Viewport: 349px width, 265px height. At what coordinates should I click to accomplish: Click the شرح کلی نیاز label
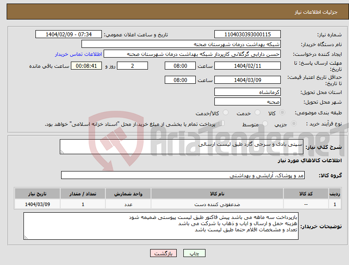(323, 147)
